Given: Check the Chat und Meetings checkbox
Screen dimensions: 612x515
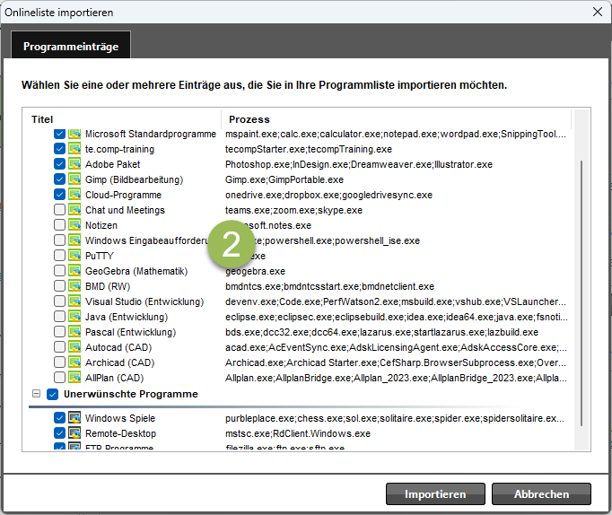Looking at the screenshot, I should point(59,210).
